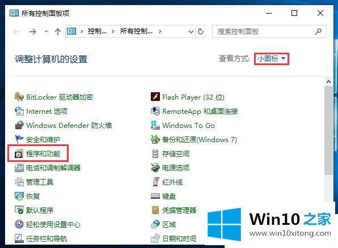Open the 小图标 view mode dropdown
The image size is (338, 248).
(272, 59)
